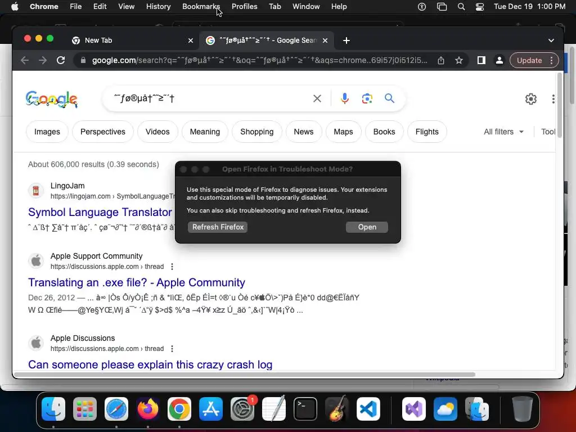
Task: Open options for Apple Discussions result
Action: pos(172,349)
